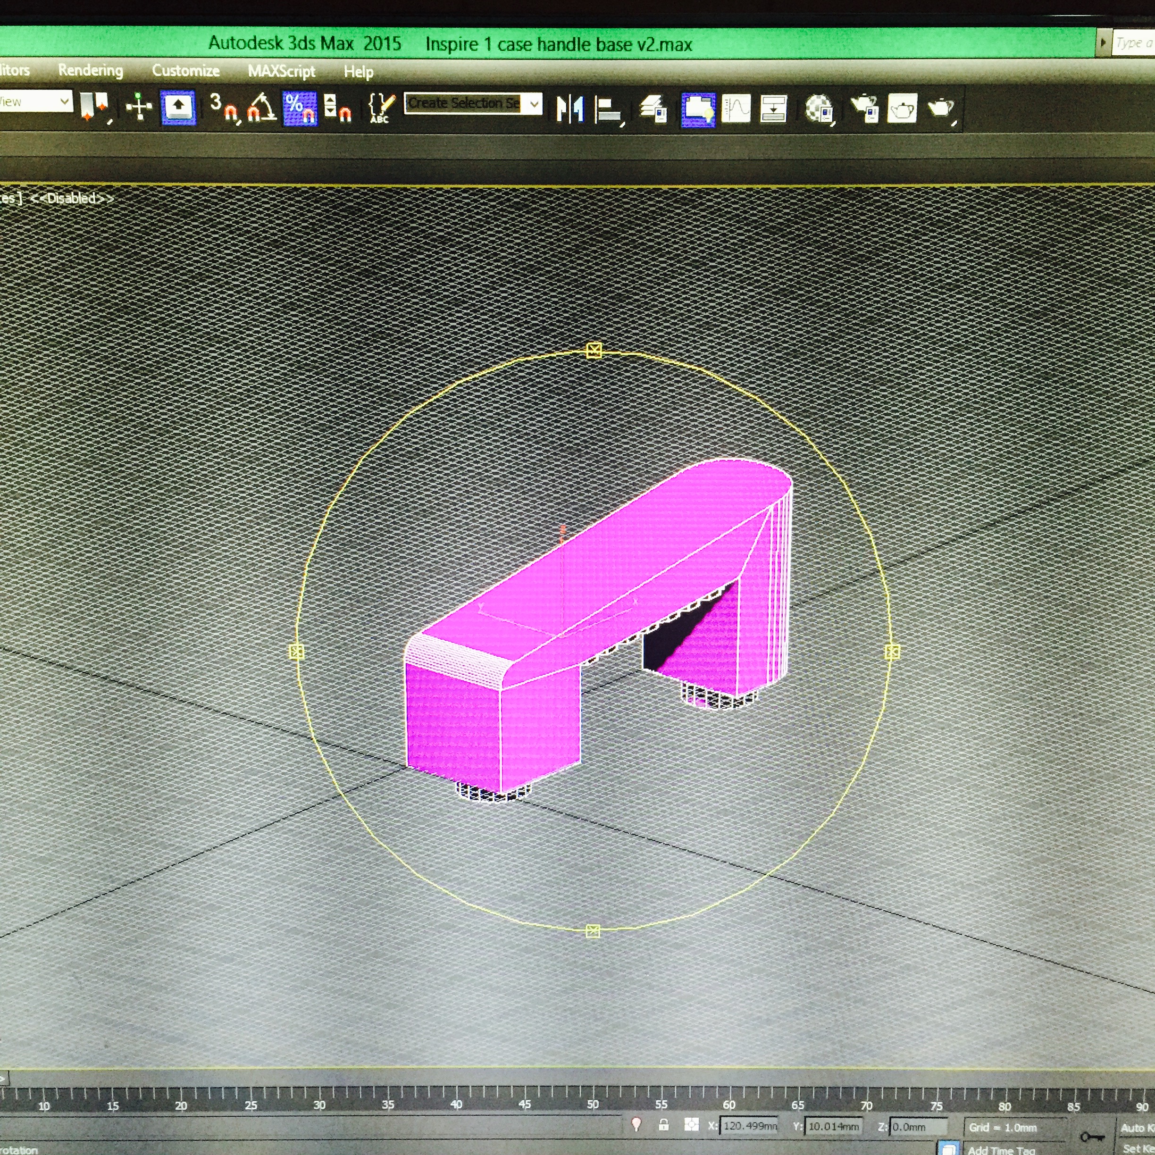Toggle Absolute/Offset transform type-in mode
Image resolution: width=1155 pixels, height=1155 pixels.
tap(691, 1125)
